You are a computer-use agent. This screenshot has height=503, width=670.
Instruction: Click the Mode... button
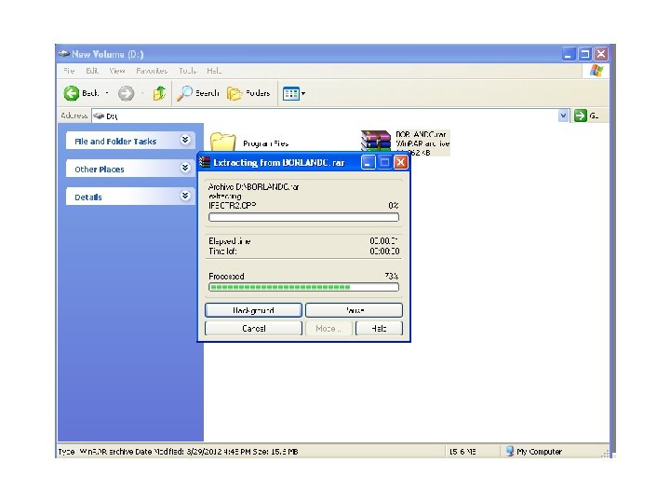click(x=328, y=328)
